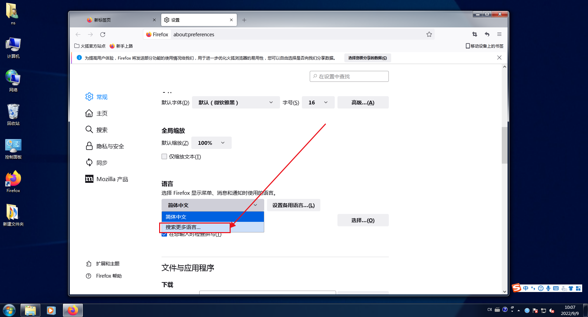Close the 新标签页 tab

[x=154, y=20]
